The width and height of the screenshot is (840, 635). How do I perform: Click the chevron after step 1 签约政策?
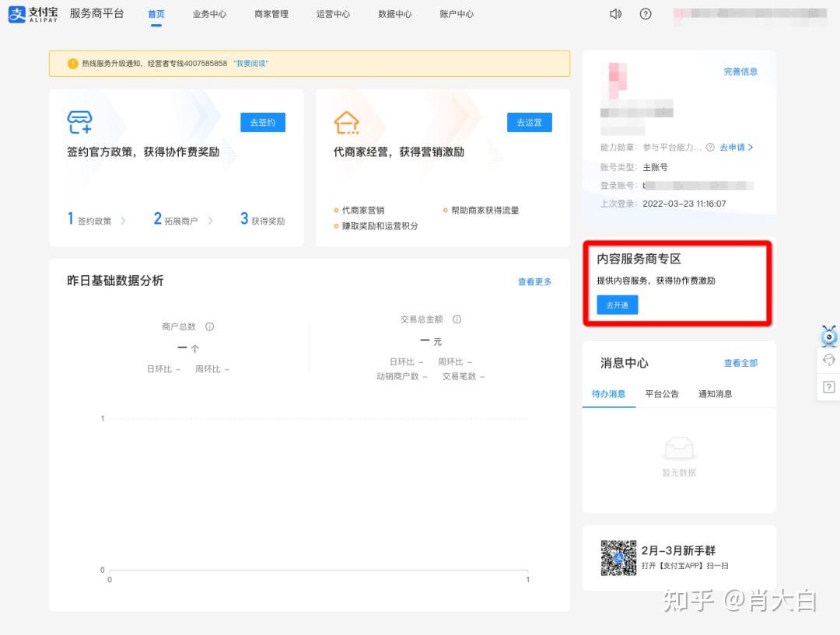tap(124, 219)
